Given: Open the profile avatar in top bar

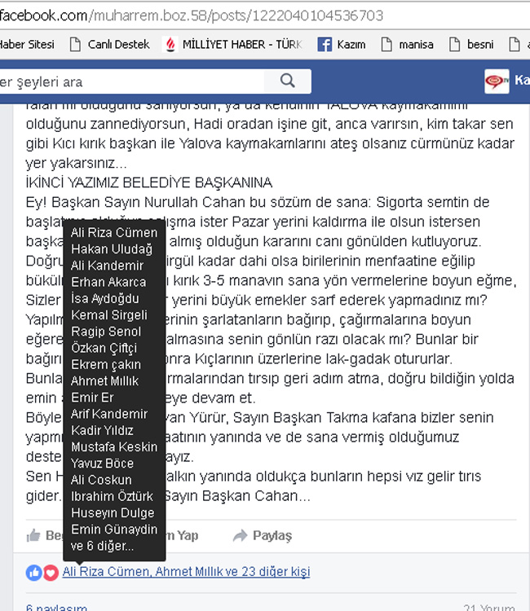Looking at the screenshot, I should click(497, 81).
